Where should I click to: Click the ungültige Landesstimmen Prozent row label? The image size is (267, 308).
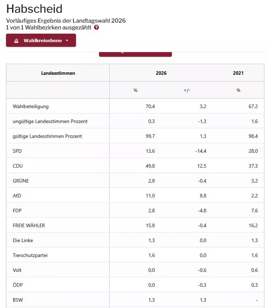(x=50, y=121)
